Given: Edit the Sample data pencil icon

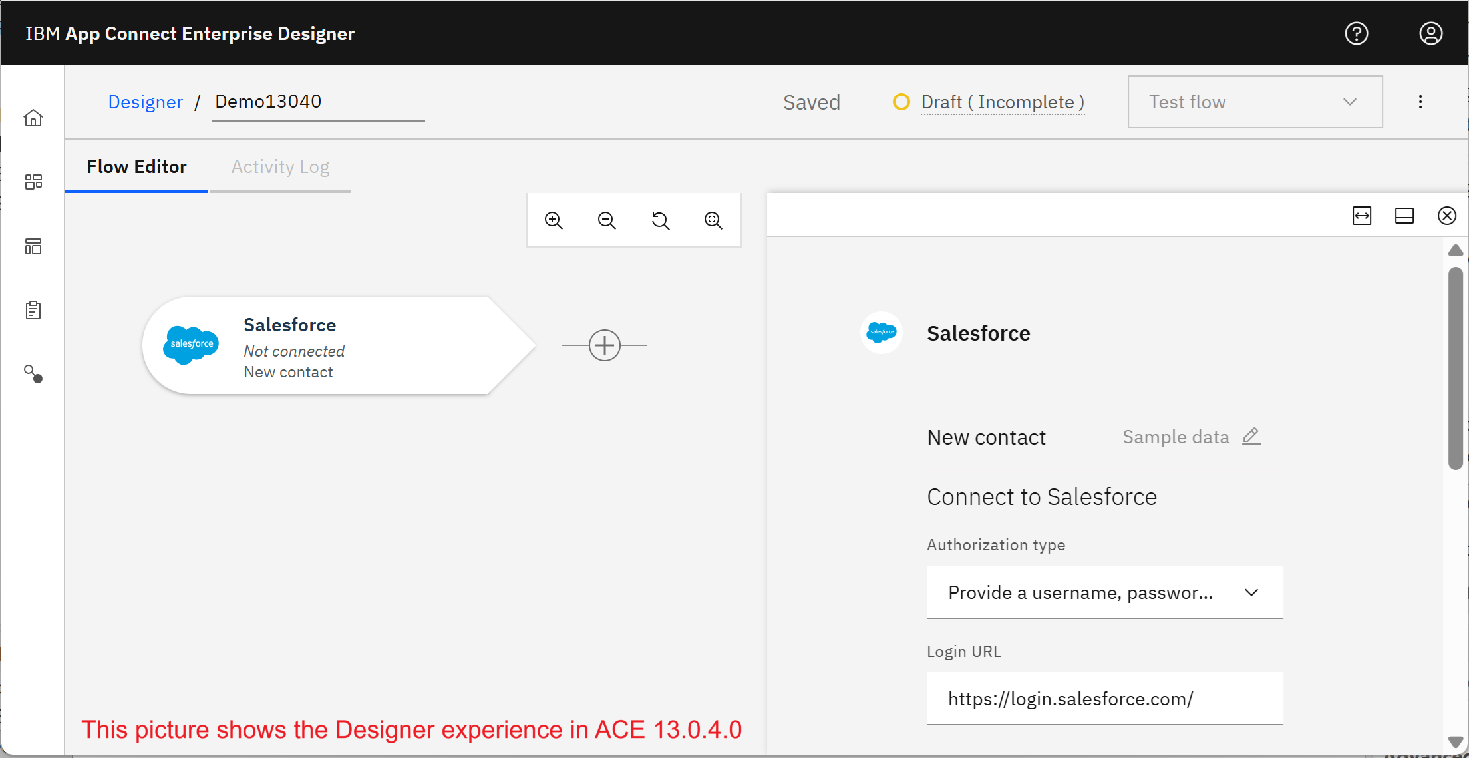Looking at the screenshot, I should coord(1251,437).
